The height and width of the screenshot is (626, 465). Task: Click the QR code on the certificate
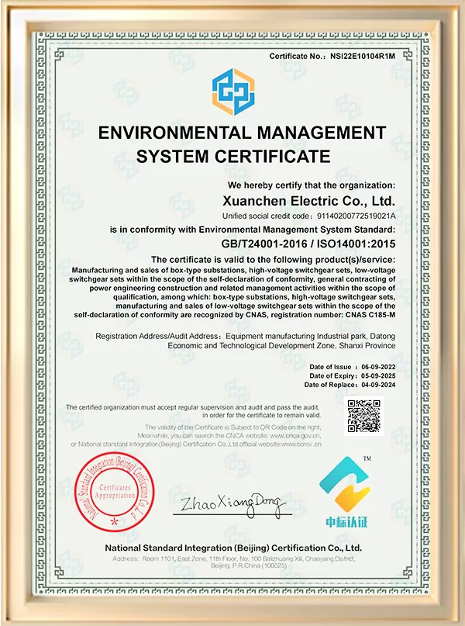point(364,416)
